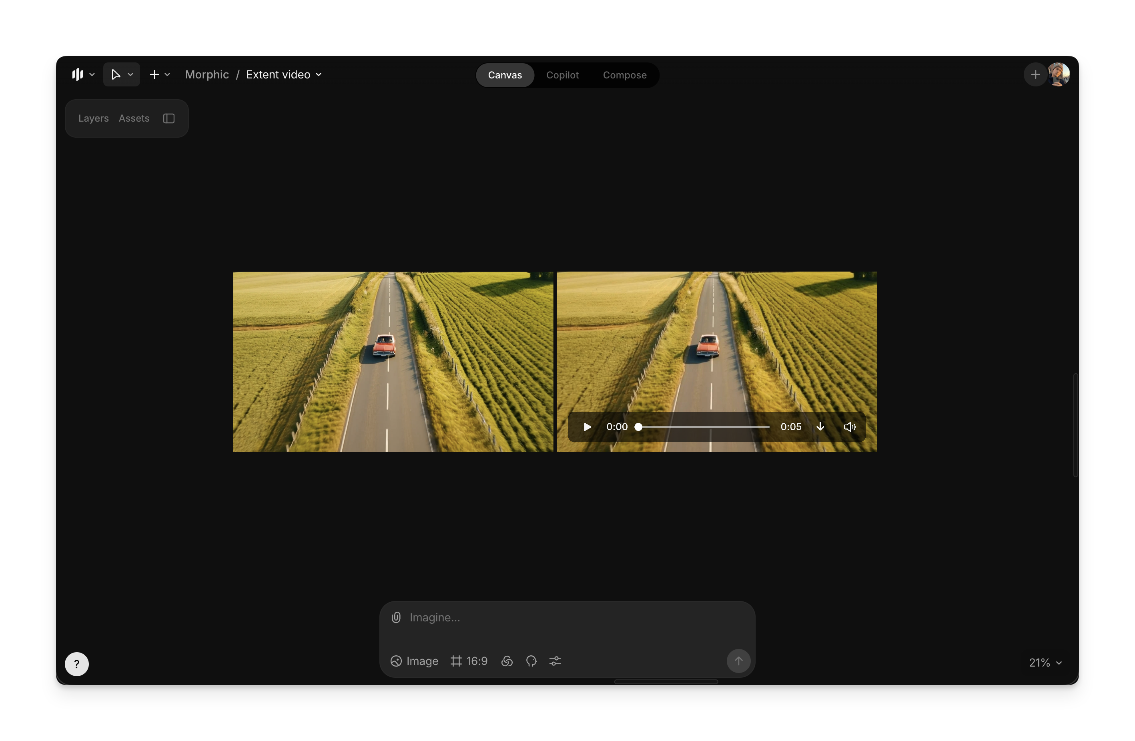This screenshot has height=741, width=1135.
Task: Mute the video volume
Action: [x=849, y=427]
